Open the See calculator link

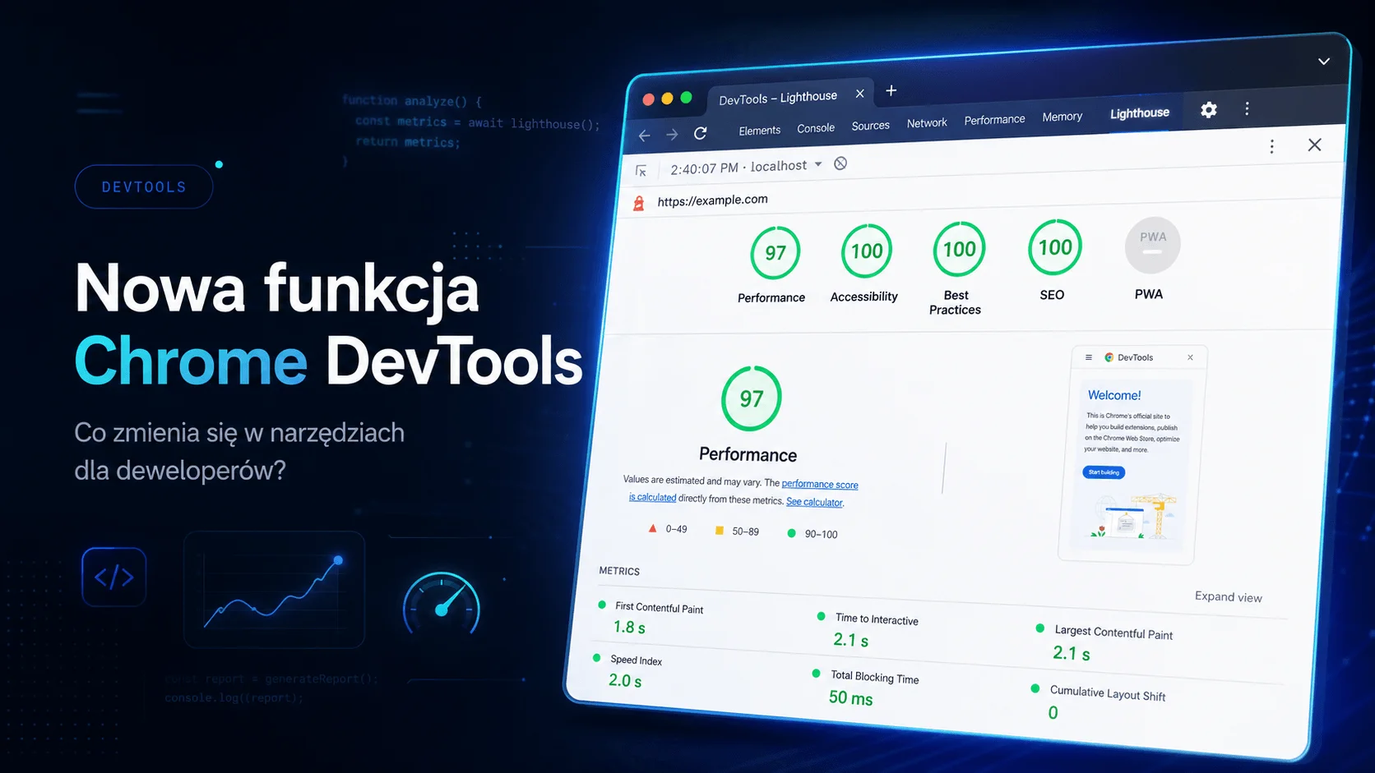coord(814,502)
